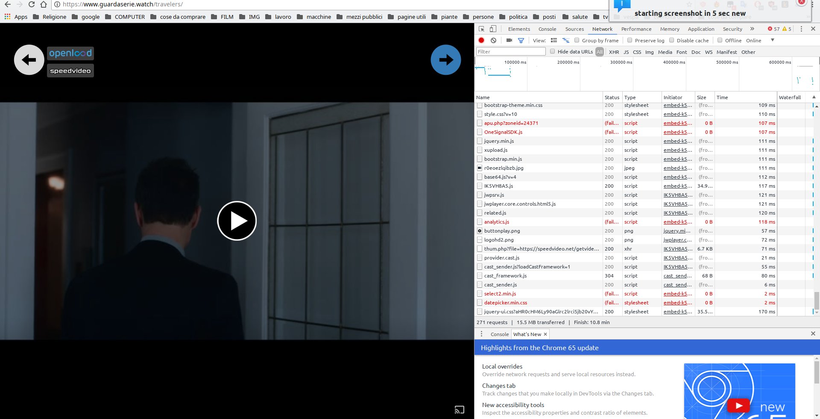Image resolution: width=820 pixels, height=419 pixels.
Task: Open the Sources tab
Action: coord(574,29)
